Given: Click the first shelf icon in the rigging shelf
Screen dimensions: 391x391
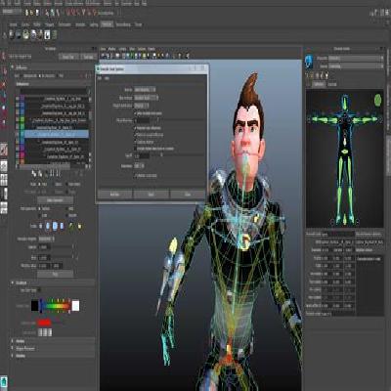Looking at the screenshot, I should click(x=12, y=34).
